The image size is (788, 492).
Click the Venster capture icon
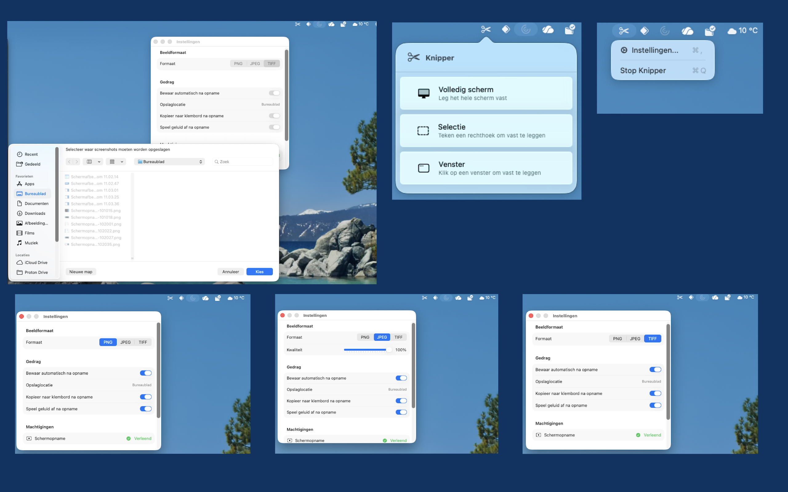tap(423, 168)
